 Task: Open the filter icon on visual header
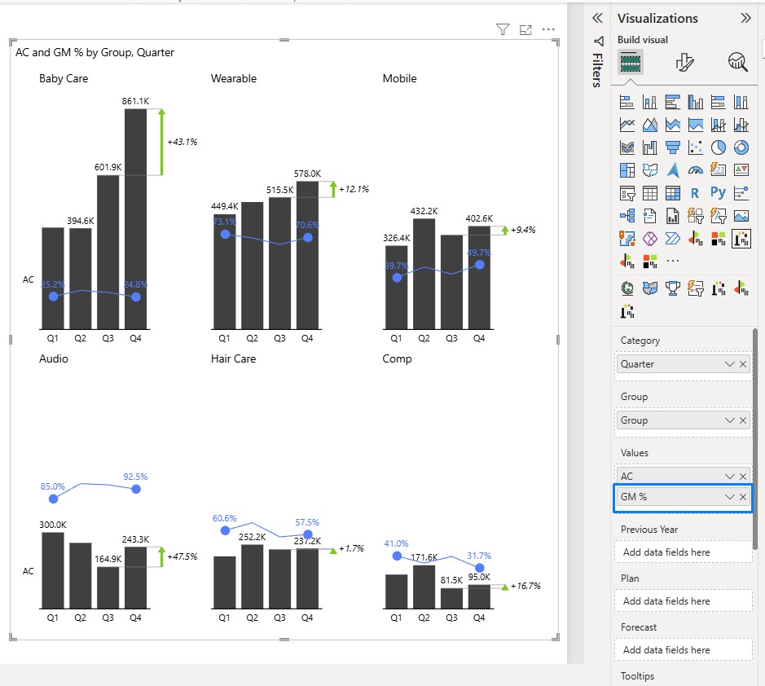(503, 30)
